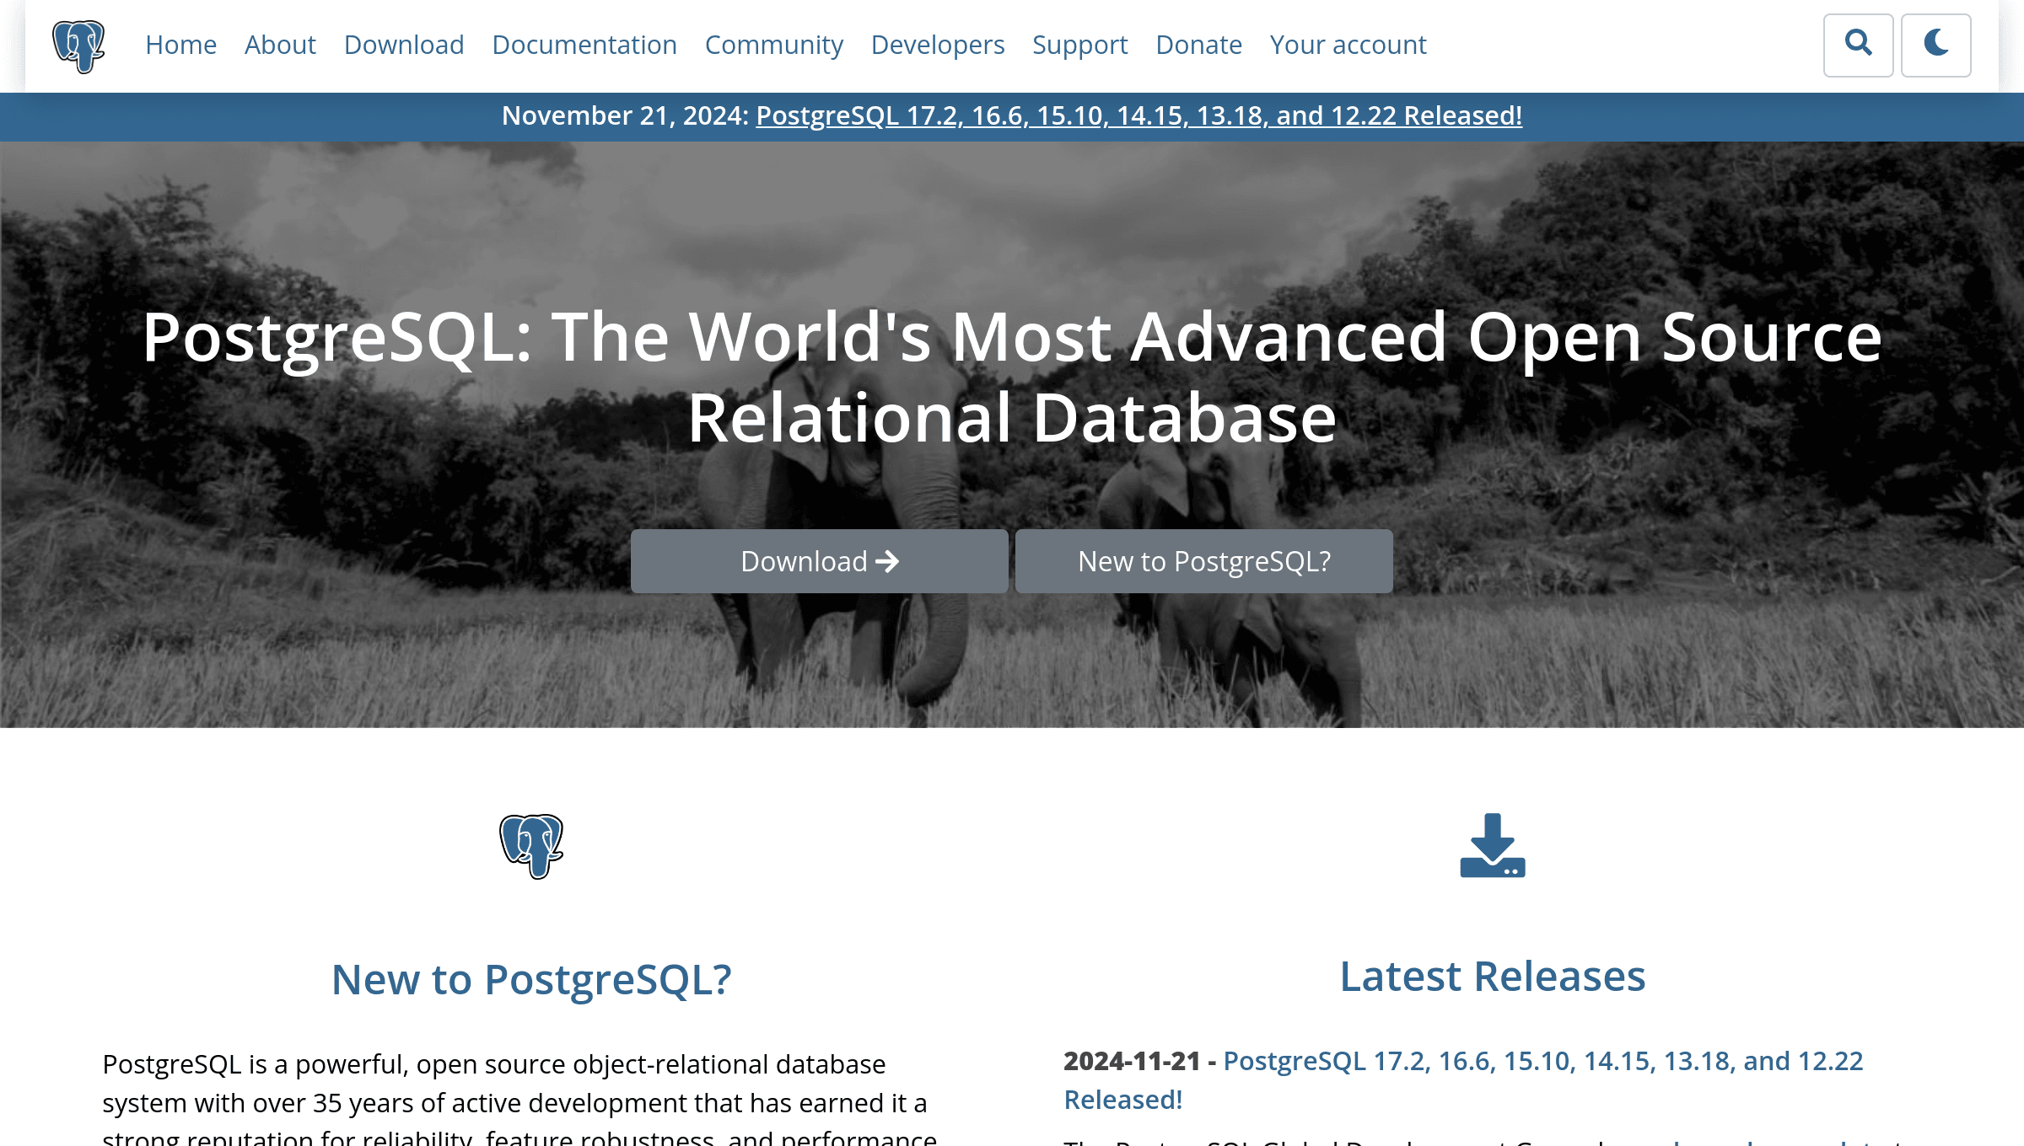Image resolution: width=2024 pixels, height=1146 pixels.
Task: Click the New to PostgreSQL button
Action: (x=1203, y=561)
